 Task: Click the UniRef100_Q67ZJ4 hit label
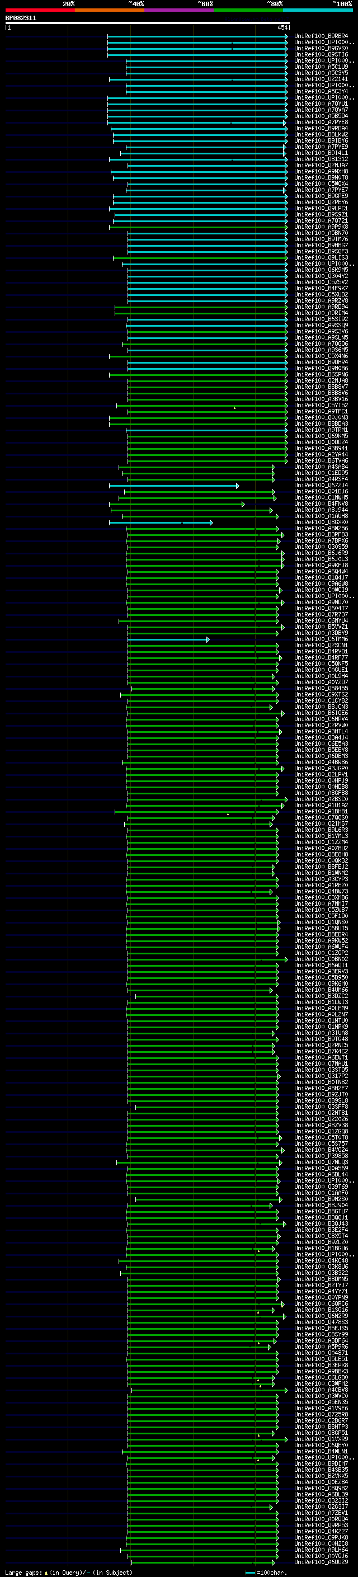[321, 486]
